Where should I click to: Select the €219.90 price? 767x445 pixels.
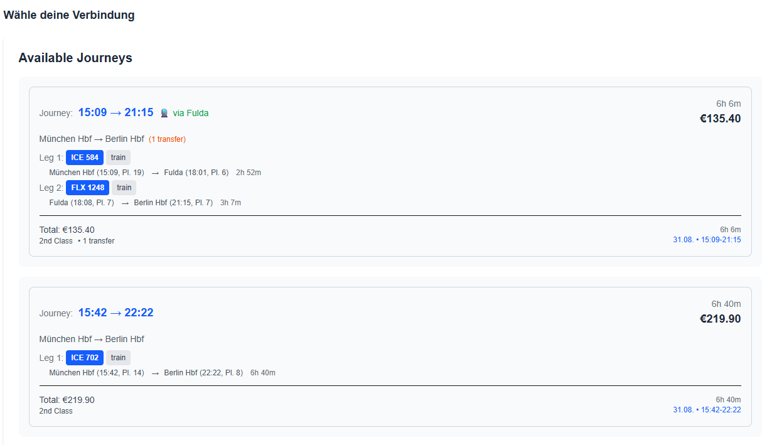tap(720, 319)
